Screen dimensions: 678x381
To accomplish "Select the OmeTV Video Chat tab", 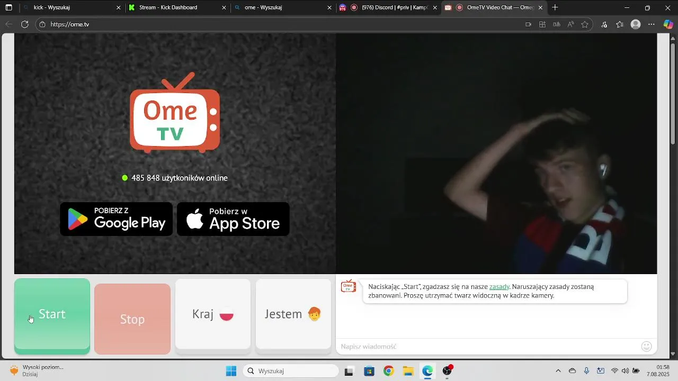I will (x=494, y=7).
